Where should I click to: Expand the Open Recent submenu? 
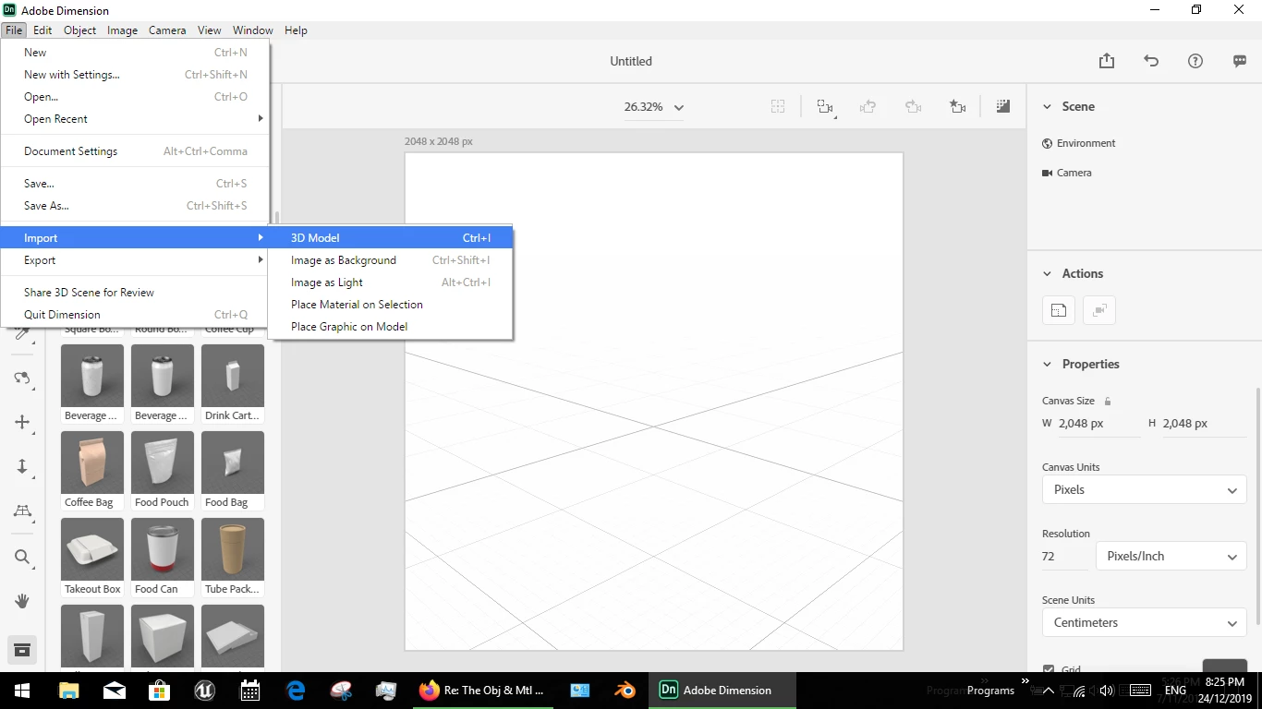click(135, 119)
